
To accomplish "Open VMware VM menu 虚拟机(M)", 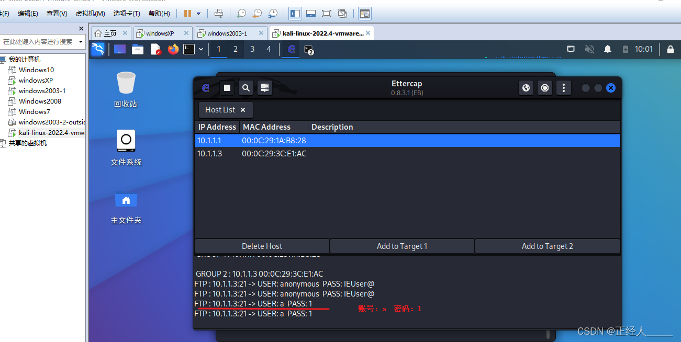I will (x=91, y=14).
